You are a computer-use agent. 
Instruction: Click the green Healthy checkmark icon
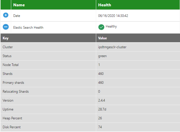[x=101, y=27]
